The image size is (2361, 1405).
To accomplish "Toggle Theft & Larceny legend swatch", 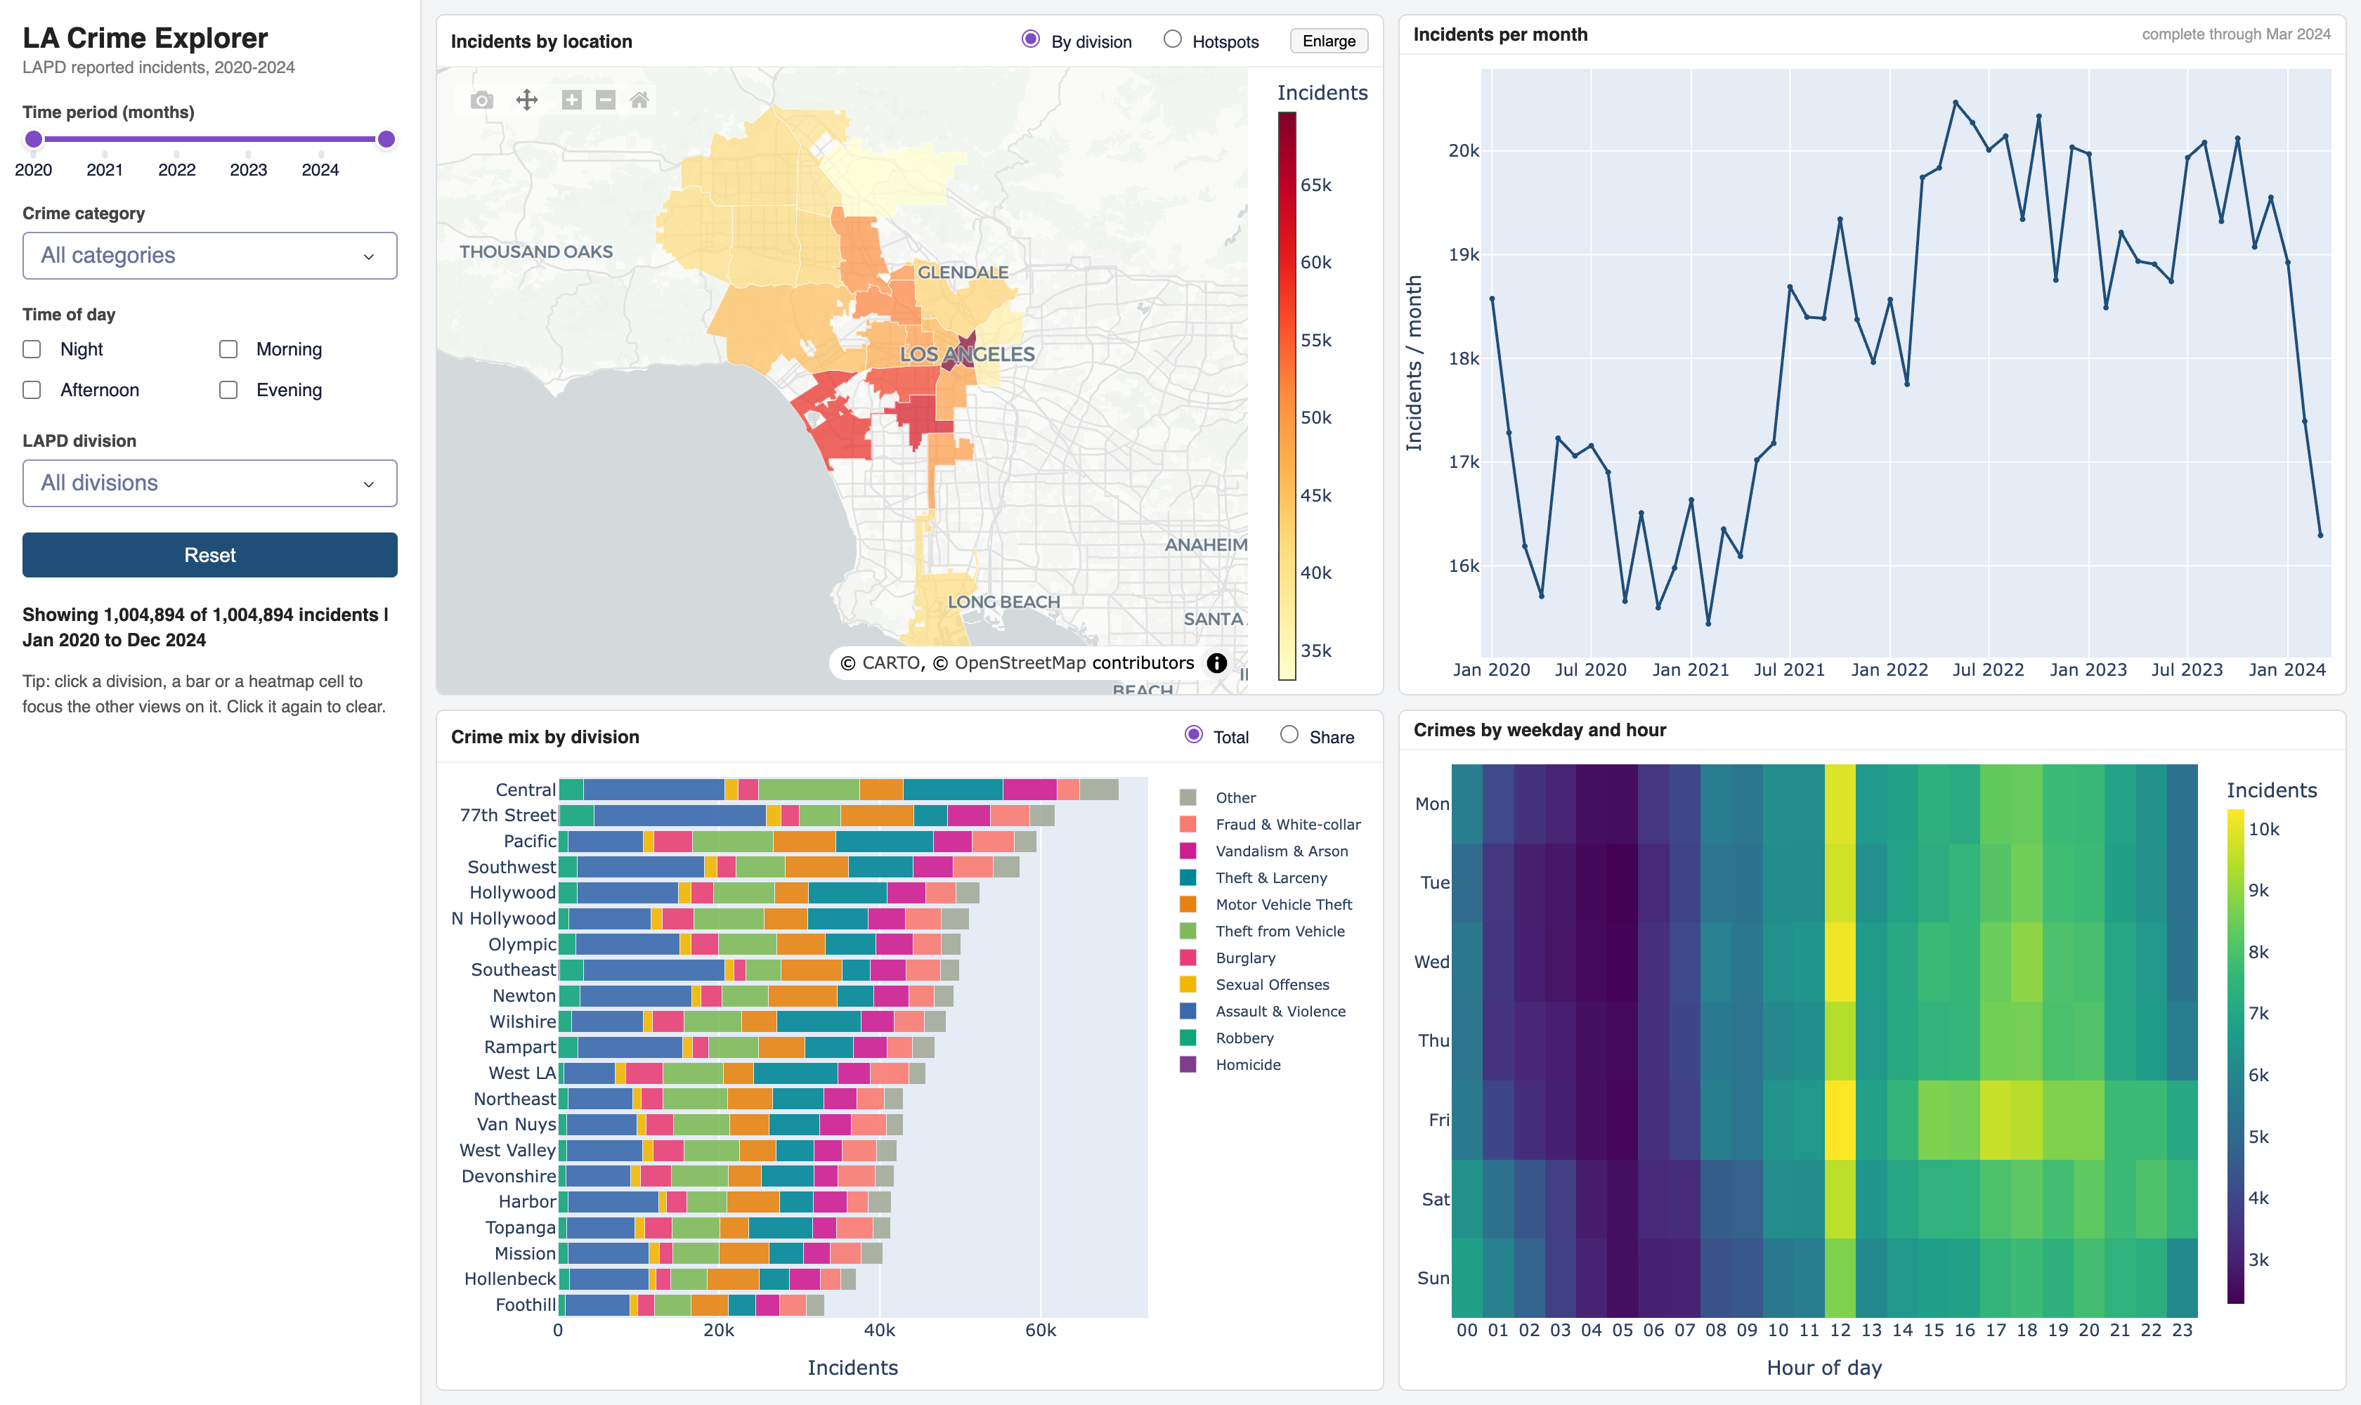I will pyautogui.click(x=1188, y=877).
